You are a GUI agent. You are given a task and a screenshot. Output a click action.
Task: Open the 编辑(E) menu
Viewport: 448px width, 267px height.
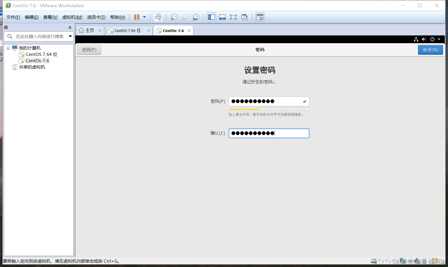pos(32,17)
